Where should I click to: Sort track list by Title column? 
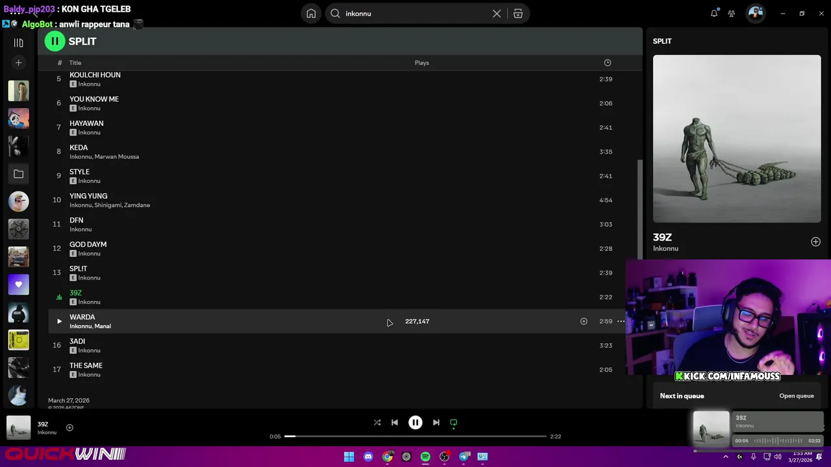75,63
